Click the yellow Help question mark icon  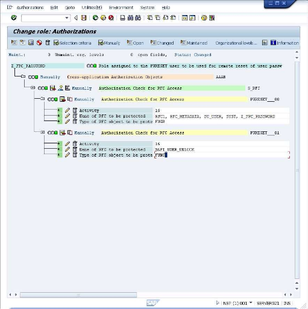pos(204,18)
